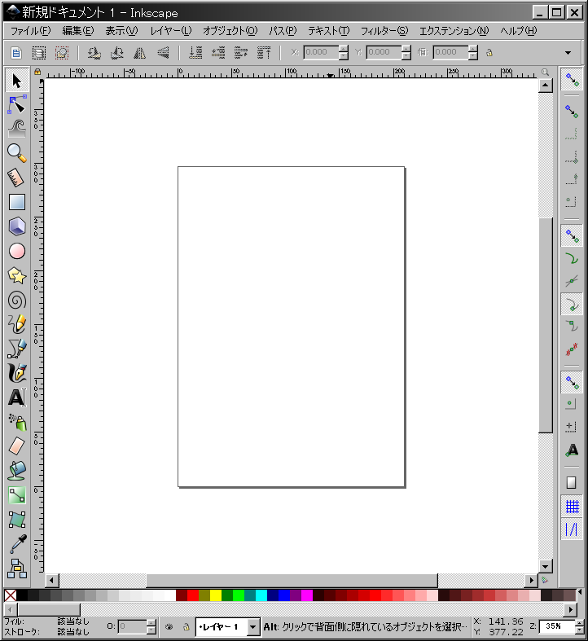This screenshot has width=588, height=641.
Task: Pick the Dropper color picker tool
Action: [17, 544]
